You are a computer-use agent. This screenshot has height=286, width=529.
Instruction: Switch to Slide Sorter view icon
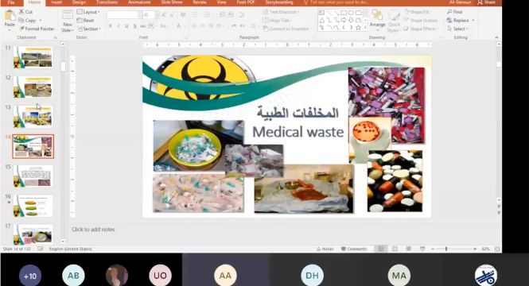(395, 249)
